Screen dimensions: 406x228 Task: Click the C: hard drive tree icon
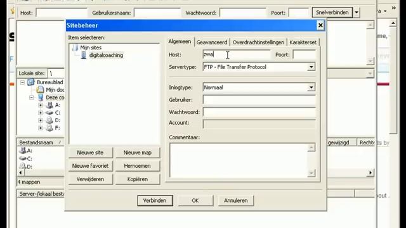pos(49,113)
